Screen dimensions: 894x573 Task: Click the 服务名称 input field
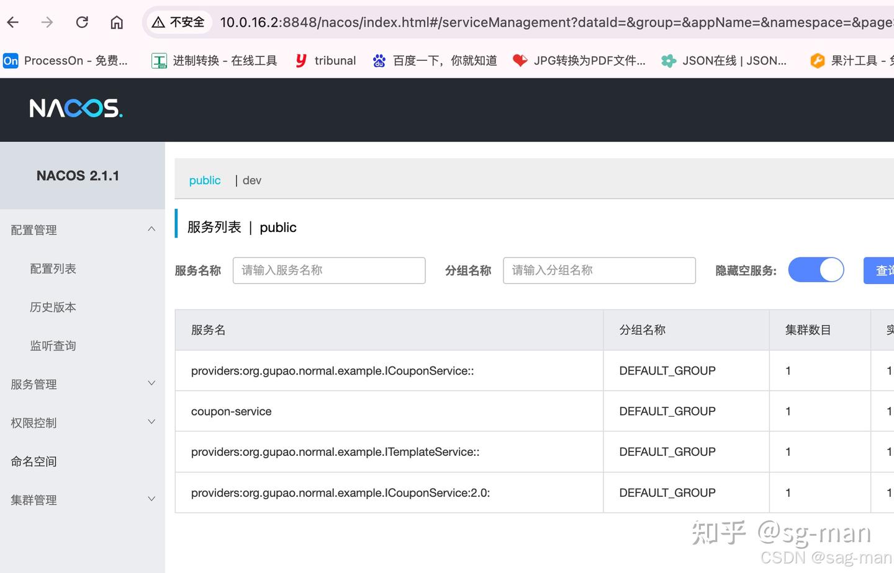coord(328,270)
